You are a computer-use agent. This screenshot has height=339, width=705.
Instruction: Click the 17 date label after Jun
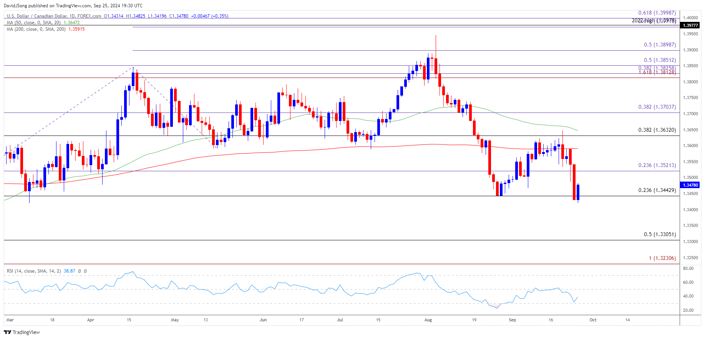[x=302, y=320]
